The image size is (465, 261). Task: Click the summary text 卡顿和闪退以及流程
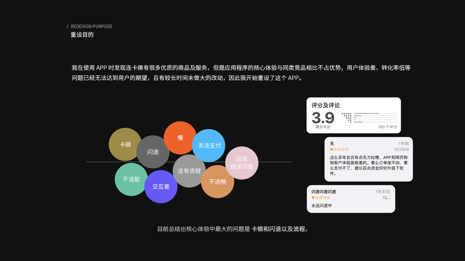(278, 229)
